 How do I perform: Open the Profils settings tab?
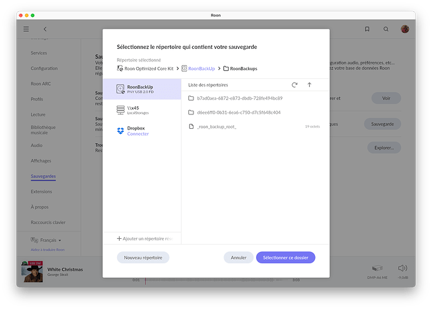37,99
